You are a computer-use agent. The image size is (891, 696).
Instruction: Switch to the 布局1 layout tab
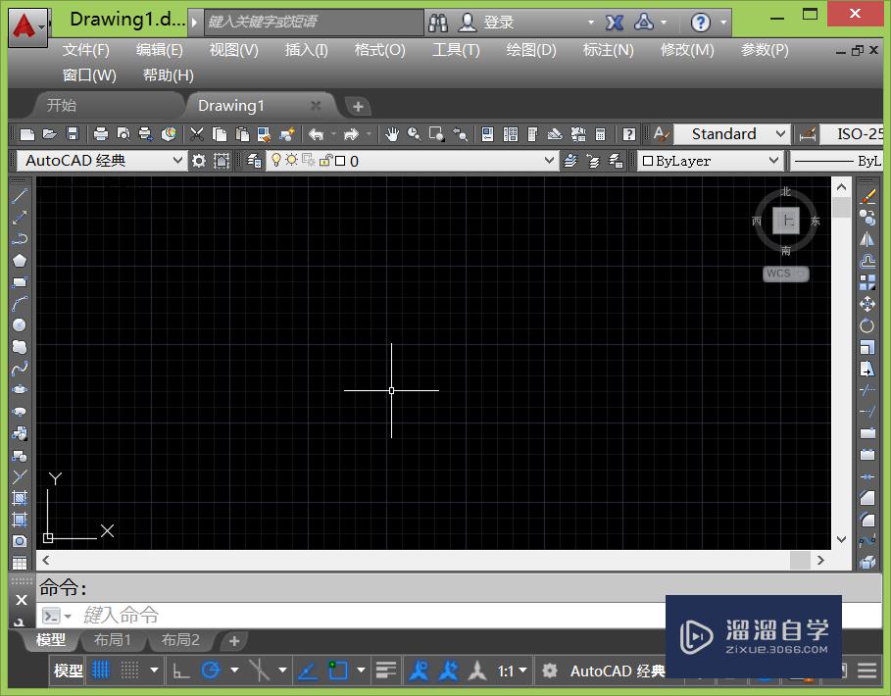click(x=113, y=640)
